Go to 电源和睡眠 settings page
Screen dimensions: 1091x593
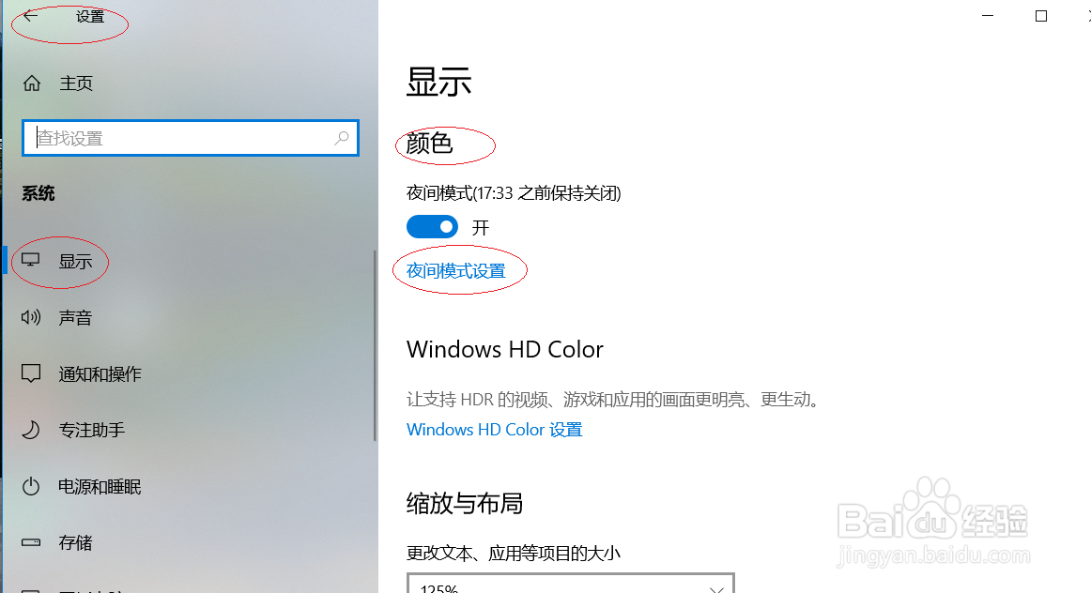(100, 486)
